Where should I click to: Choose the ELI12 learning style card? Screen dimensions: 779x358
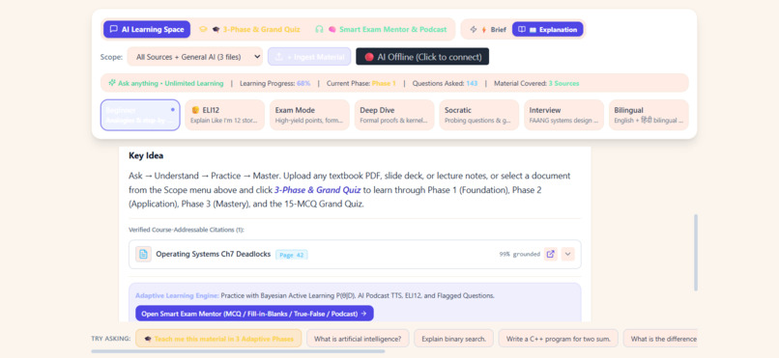point(224,115)
